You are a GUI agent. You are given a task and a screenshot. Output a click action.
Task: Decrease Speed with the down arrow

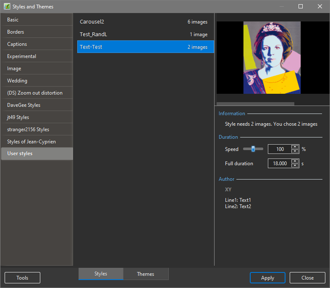click(295, 151)
